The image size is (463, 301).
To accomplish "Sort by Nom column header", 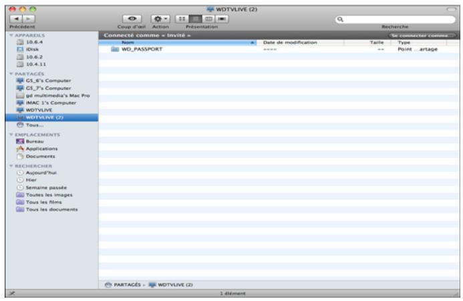I will tap(177, 43).
